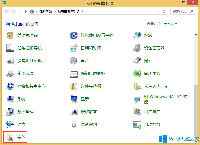Open the 文件历史记录 link
Image resolution: width=200 pixels, height=145 pixels.
(156, 86)
